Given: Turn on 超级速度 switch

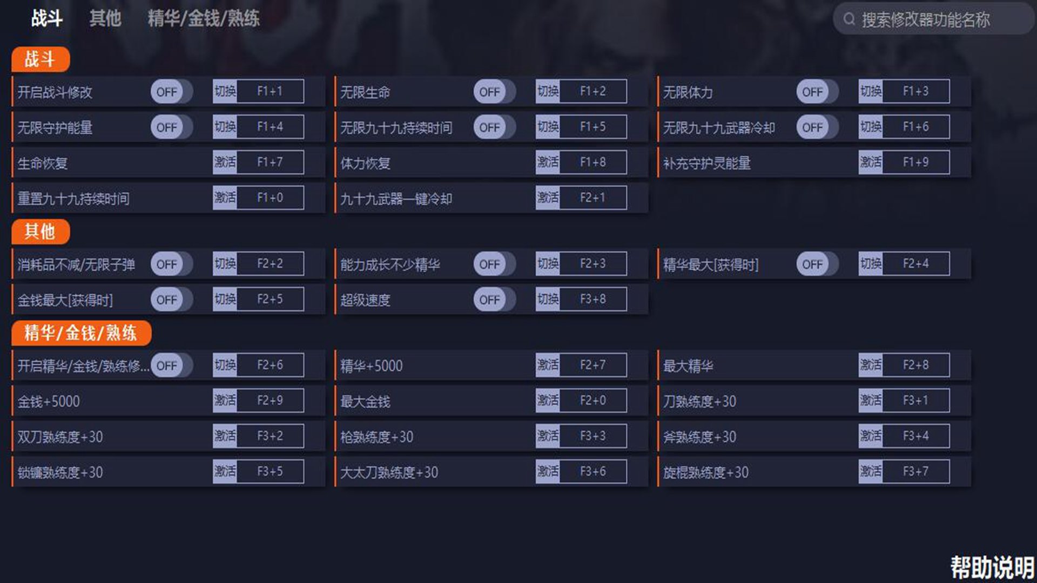Looking at the screenshot, I should click(x=494, y=300).
